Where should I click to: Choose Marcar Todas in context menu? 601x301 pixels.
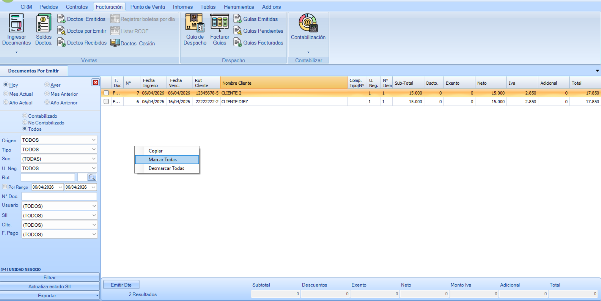point(163,160)
